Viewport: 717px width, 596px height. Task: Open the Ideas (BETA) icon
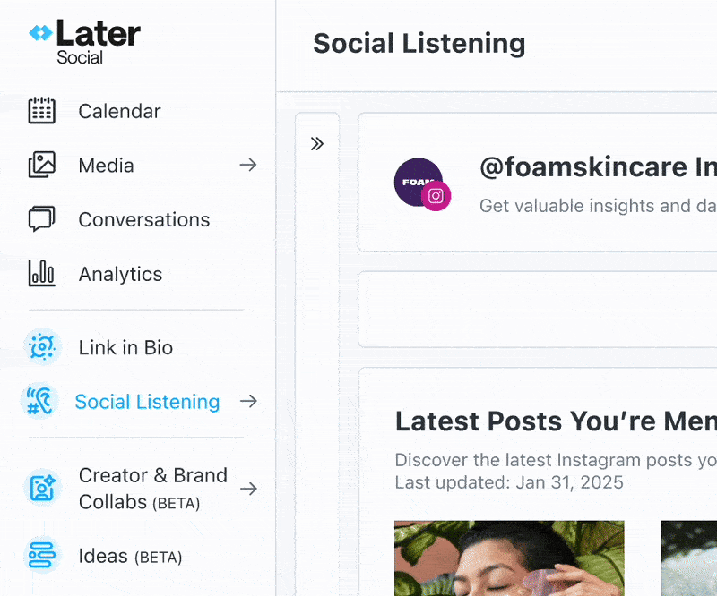click(x=42, y=556)
